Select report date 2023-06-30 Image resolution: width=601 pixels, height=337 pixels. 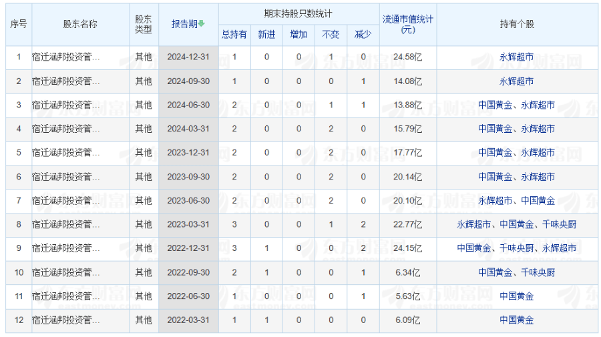(188, 200)
